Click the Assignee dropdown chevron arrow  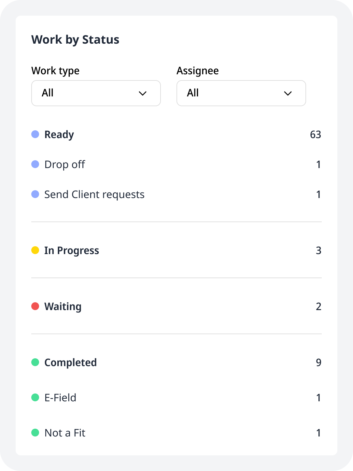coord(288,93)
